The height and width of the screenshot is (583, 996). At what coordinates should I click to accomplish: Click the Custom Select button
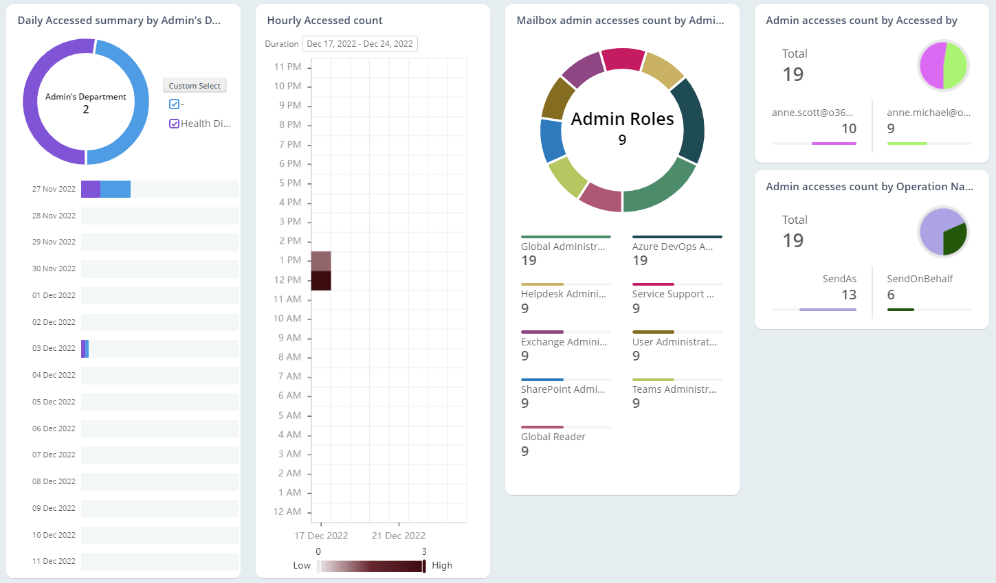(195, 85)
